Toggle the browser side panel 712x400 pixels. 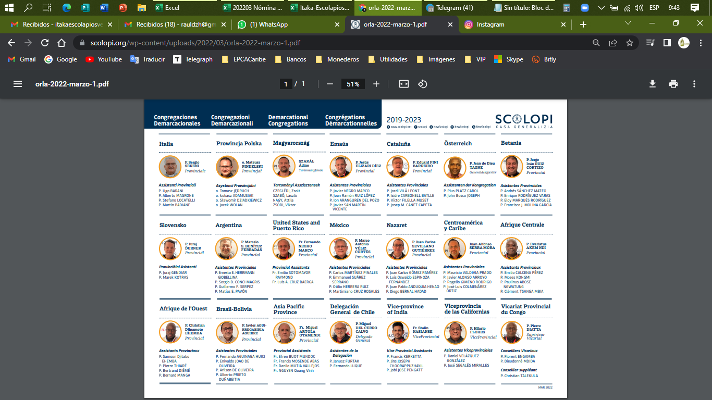pos(667,43)
